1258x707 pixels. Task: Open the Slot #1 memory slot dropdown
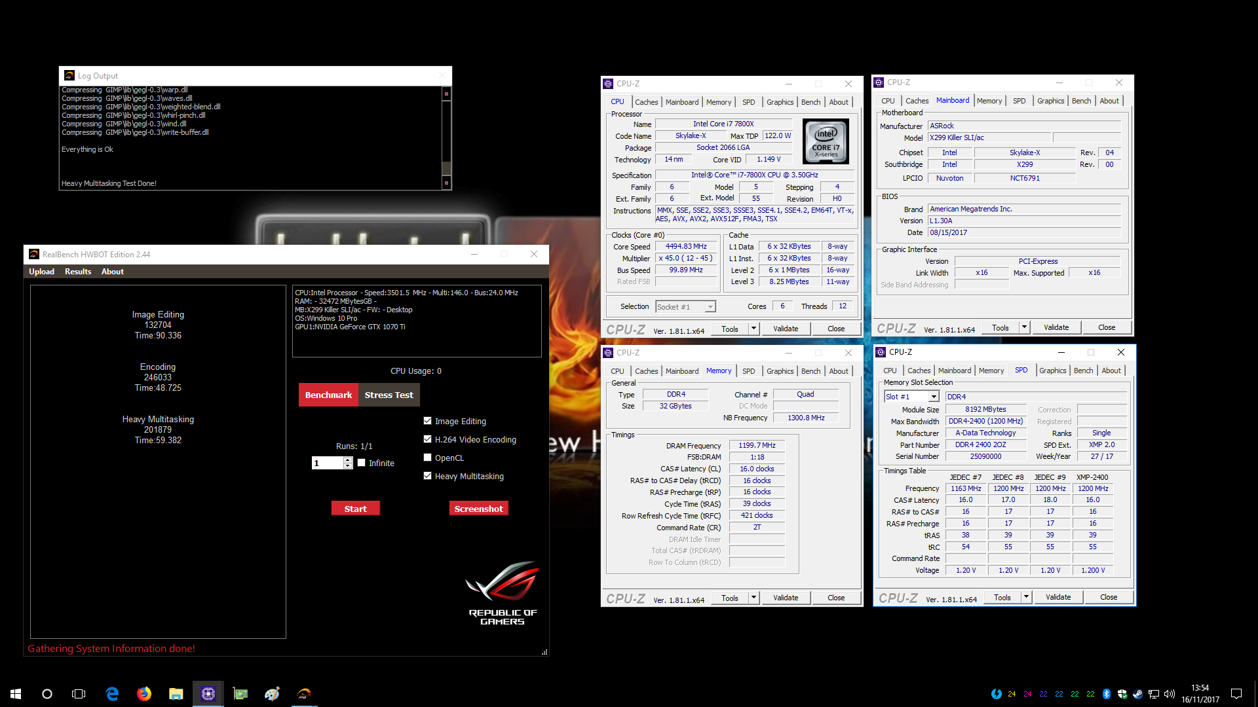point(933,397)
